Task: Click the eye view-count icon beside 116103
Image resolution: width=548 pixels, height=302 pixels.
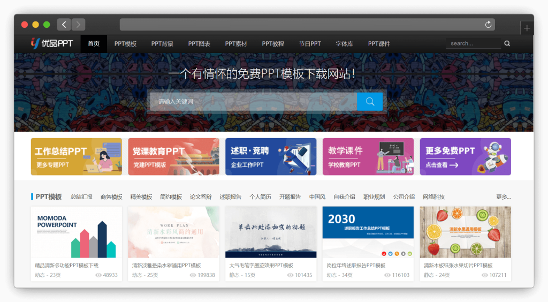Action: [387, 275]
